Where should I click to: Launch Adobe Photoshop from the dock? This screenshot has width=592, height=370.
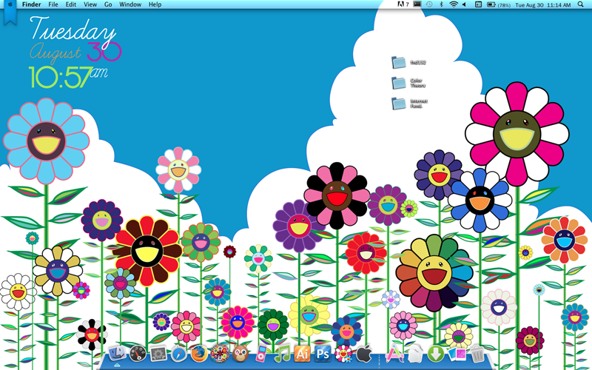coord(323,354)
